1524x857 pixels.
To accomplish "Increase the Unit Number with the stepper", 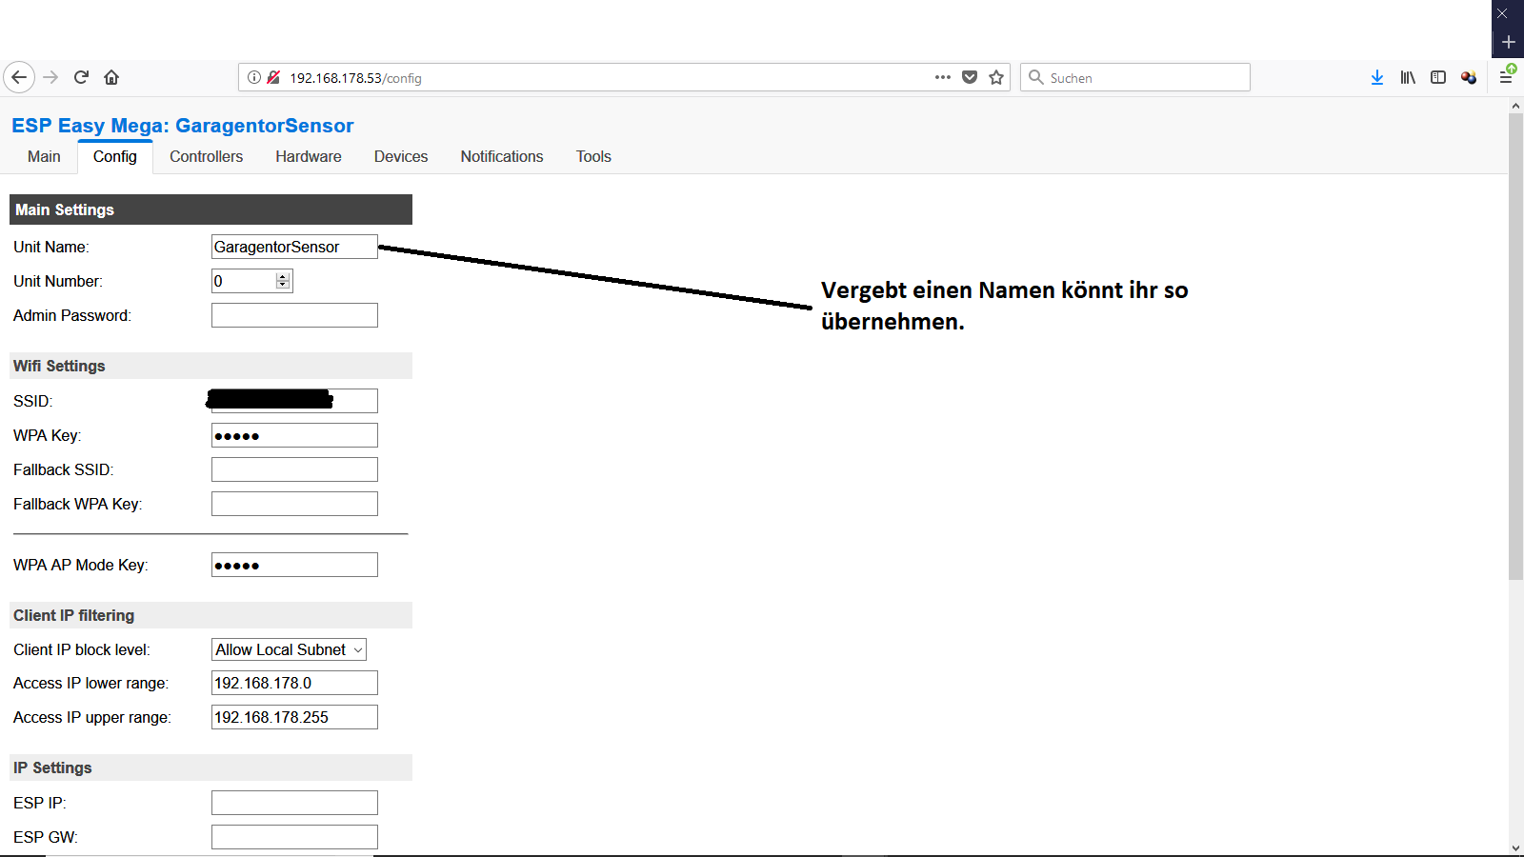I will (x=283, y=277).
